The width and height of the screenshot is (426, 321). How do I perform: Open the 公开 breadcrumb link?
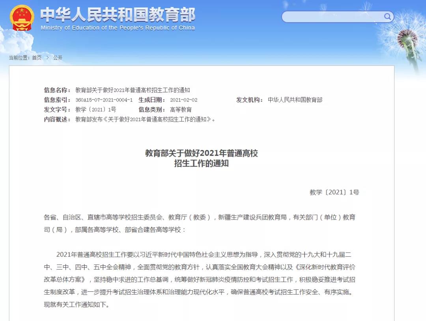(x=58, y=58)
